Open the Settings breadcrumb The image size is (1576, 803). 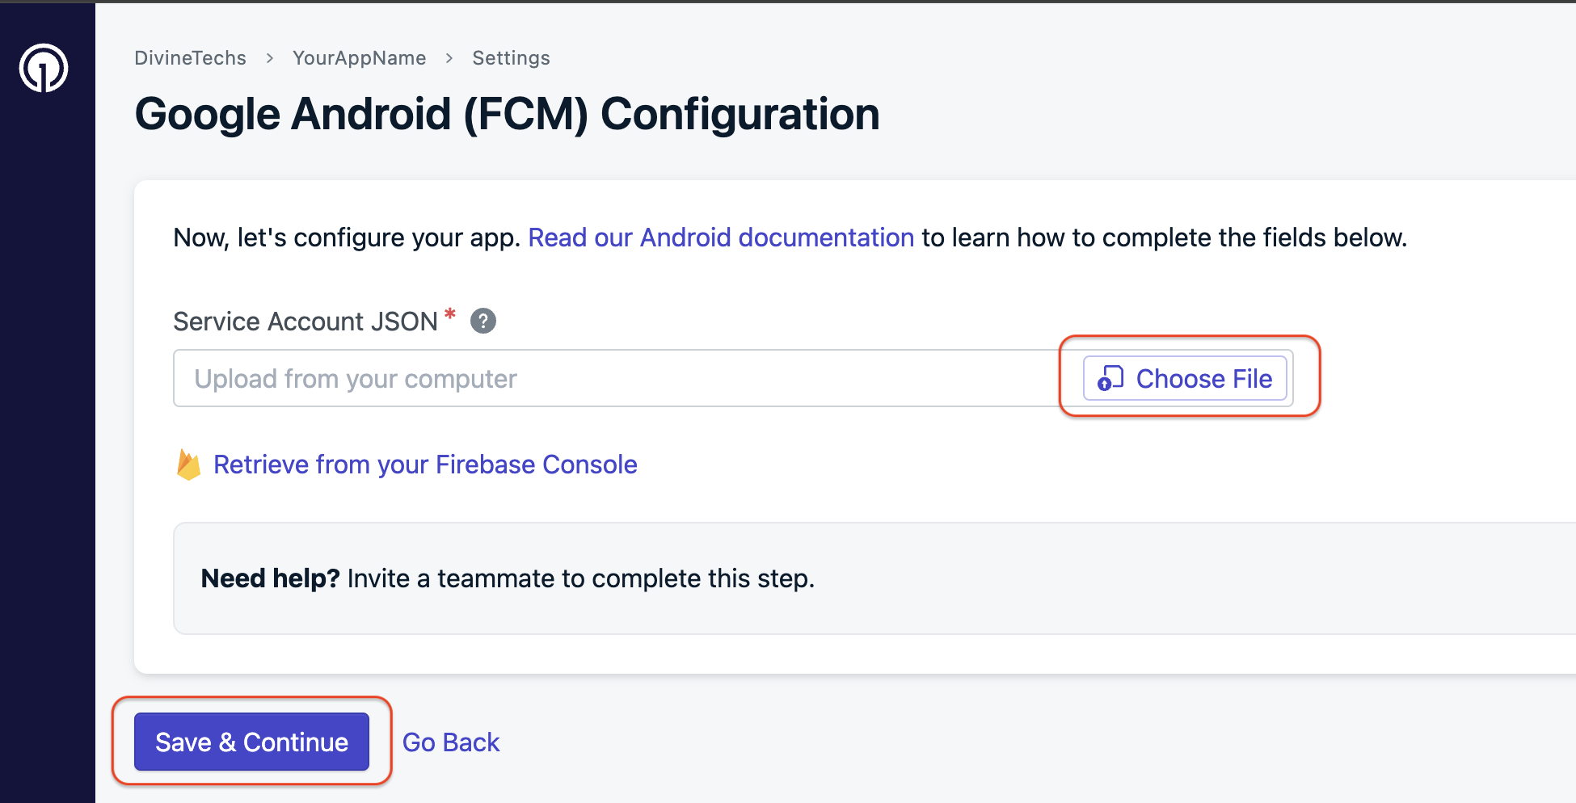click(511, 58)
